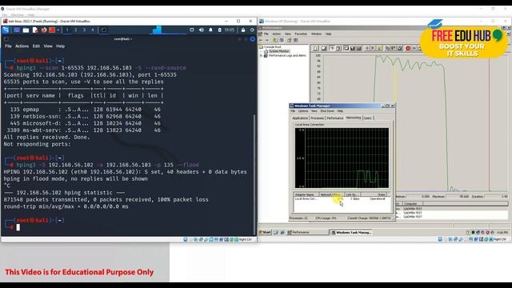Click the lock screen icon in Kali panel
This screenshot has width=512, height=288.
243,30
